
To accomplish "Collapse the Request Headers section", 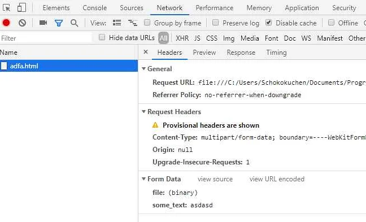I will coord(144,112).
